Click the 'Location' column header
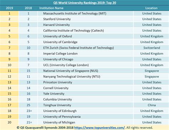 pos(152,8)
